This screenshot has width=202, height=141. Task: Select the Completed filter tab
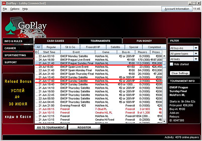pos(154,47)
